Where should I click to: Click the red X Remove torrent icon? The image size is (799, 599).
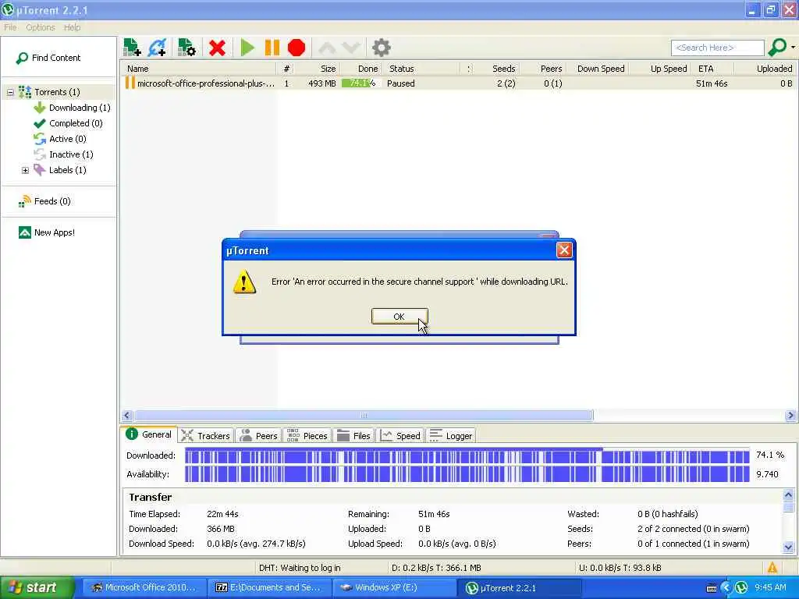point(217,48)
